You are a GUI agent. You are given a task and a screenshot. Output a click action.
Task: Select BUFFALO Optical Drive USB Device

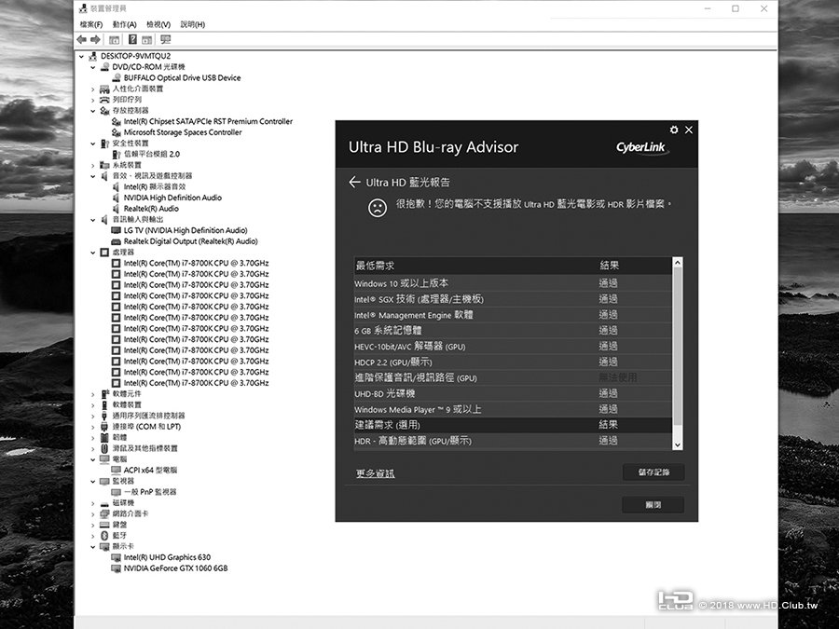coord(182,77)
